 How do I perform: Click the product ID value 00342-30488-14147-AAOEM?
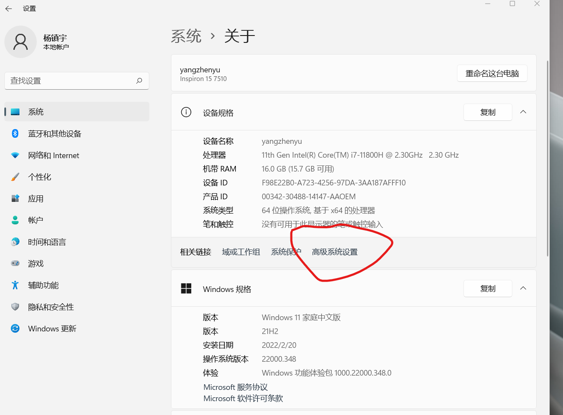(x=309, y=196)
